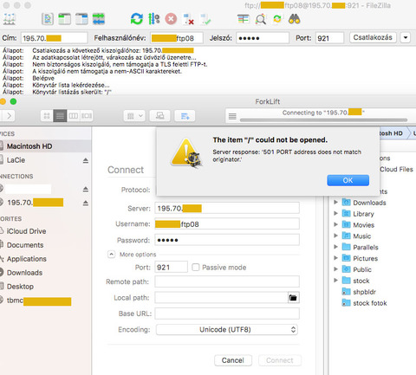Expand Parallels folder disclosure triangle
This screenshot has width=416, height=375.
pos(335,247)
